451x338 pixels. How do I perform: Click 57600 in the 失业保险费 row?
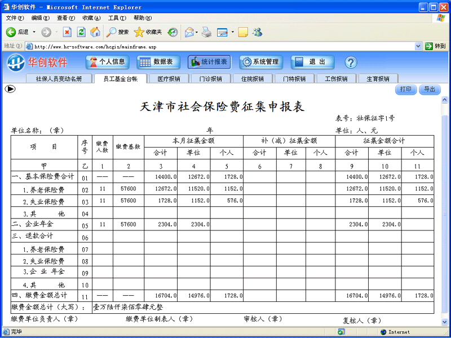point(129,201)
